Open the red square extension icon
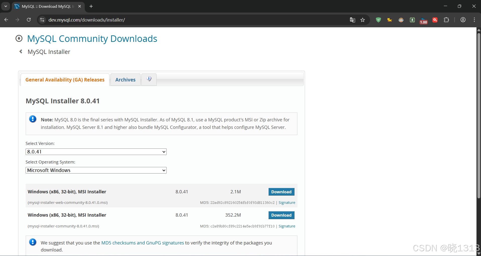The width and height of the screenshot is (481, 256). click(435, 20)
